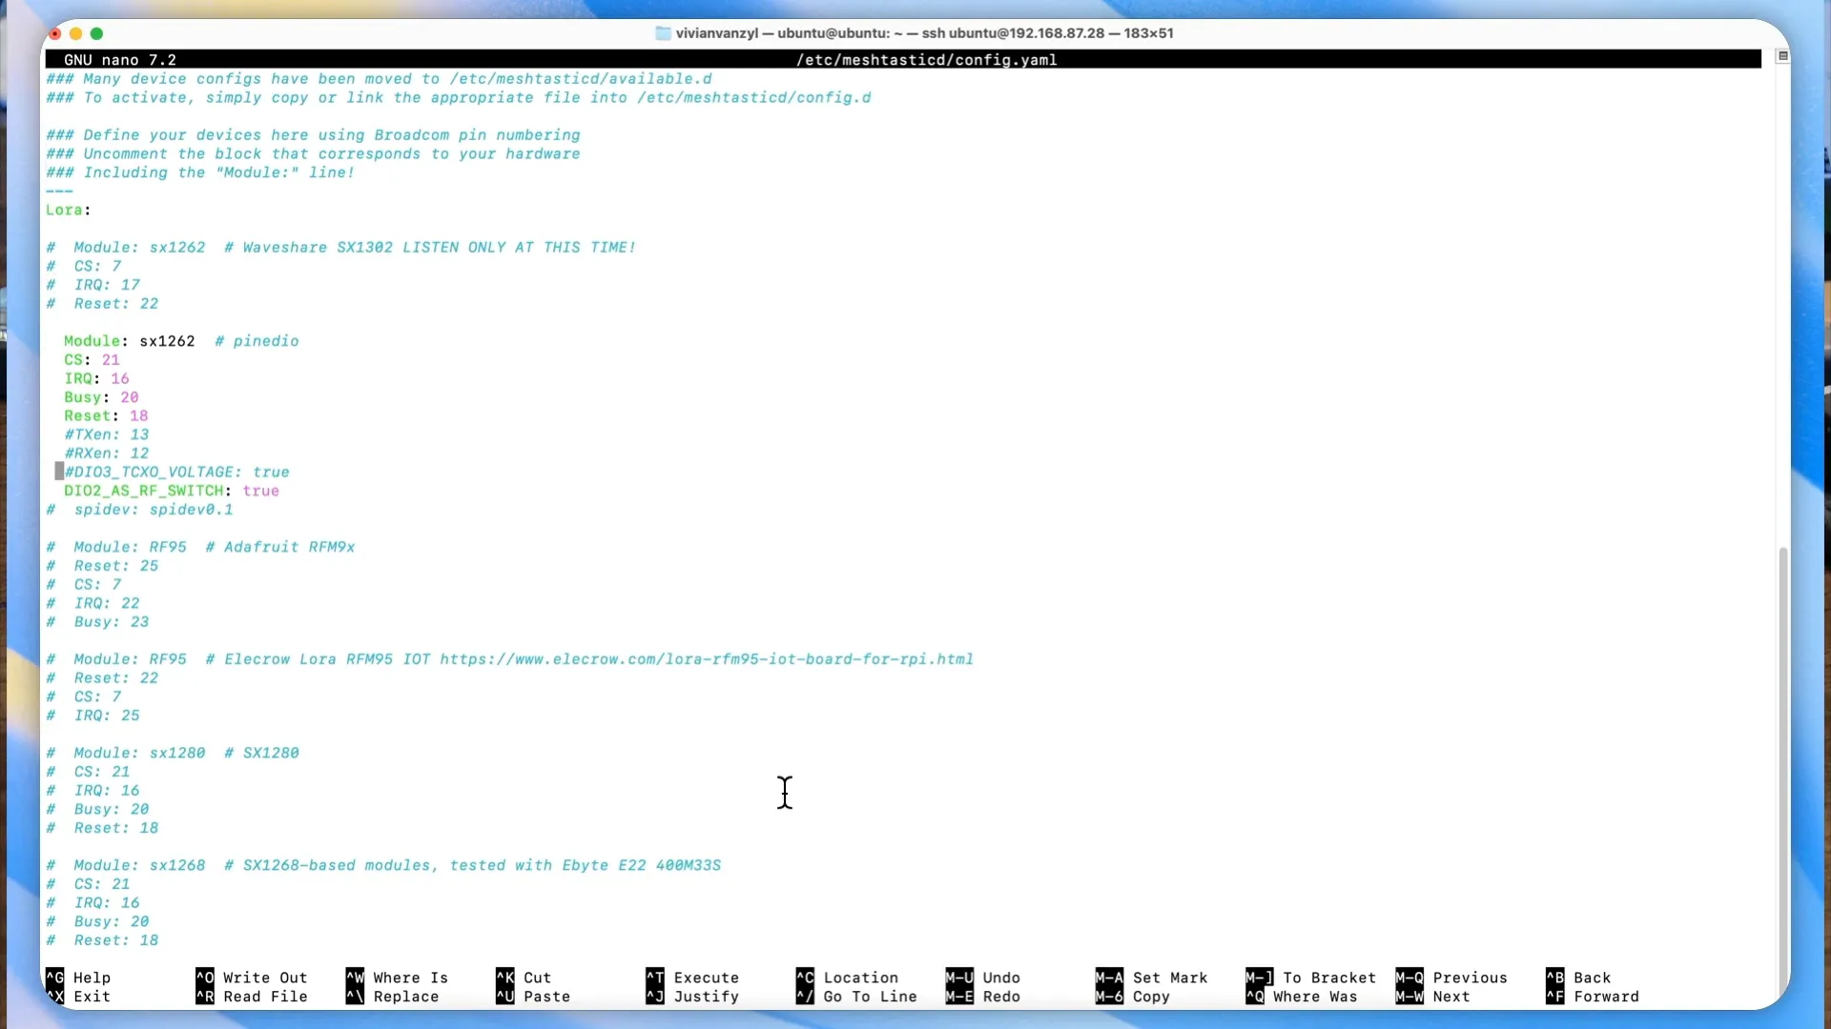
Task: Click the 'CS: 21' line under pinedio
Action: click(x=92, y=360)
